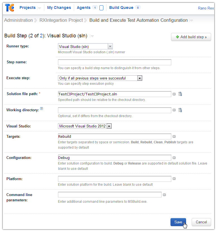Click the text 'Specified path should be relative to the checkout directory.'

click(x=102, y=100)
